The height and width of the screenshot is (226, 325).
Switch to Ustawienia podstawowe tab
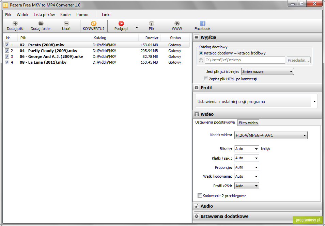(215, 122)
